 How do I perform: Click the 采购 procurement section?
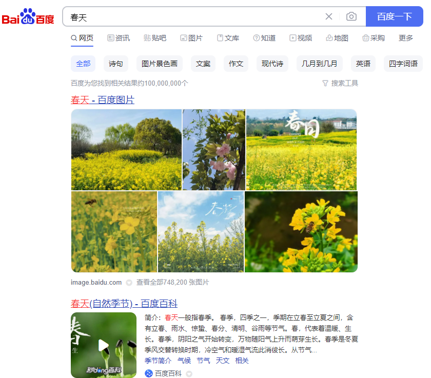click(x=374, y=37)
